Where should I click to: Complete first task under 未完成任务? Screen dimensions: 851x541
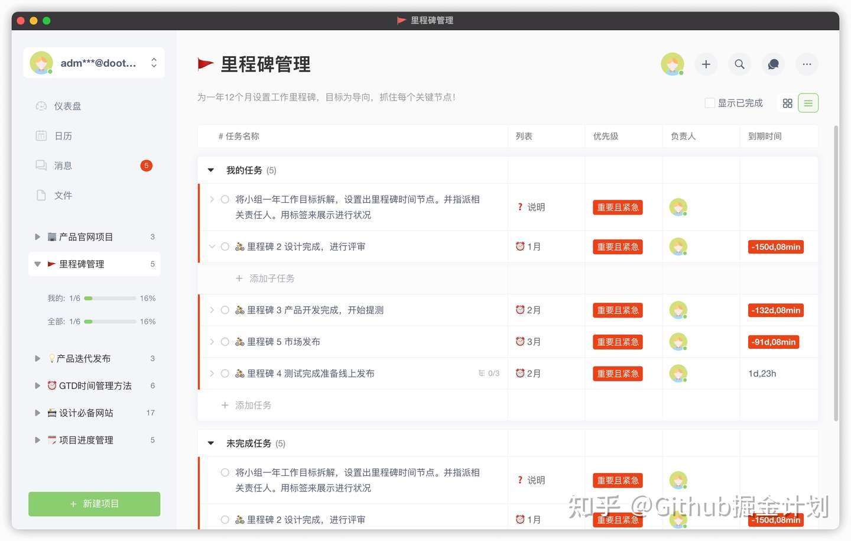click(x=225, y=472)
